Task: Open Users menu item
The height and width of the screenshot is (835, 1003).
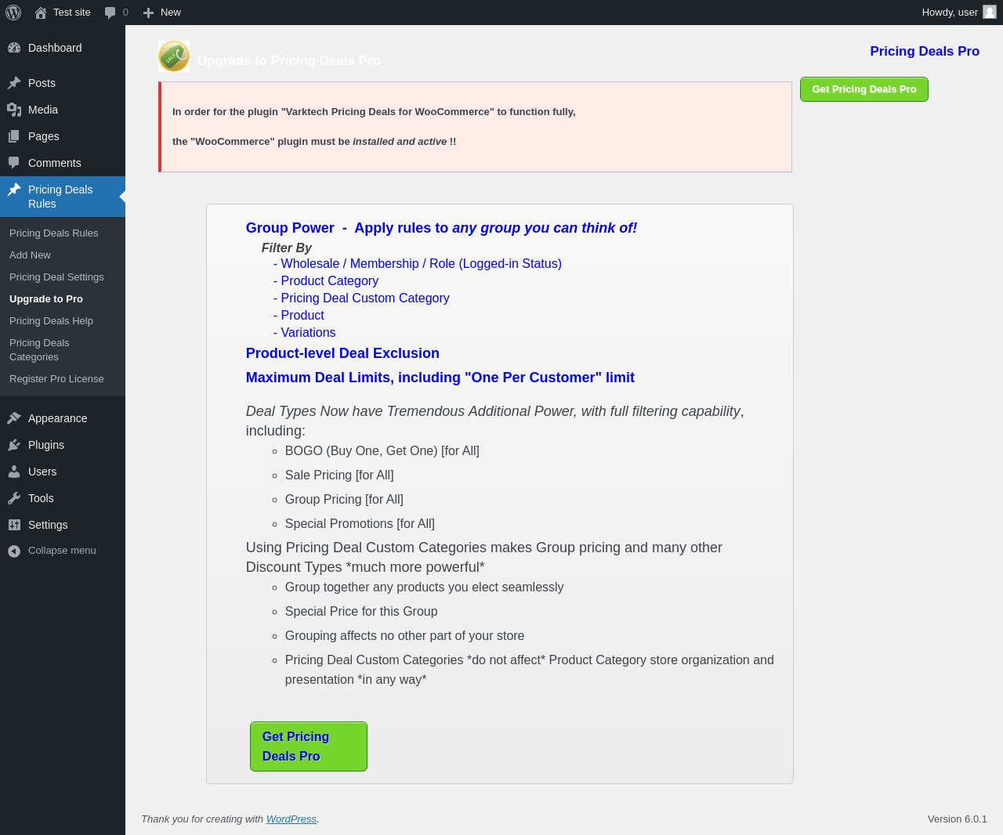Action: click(x=63, y=472)
